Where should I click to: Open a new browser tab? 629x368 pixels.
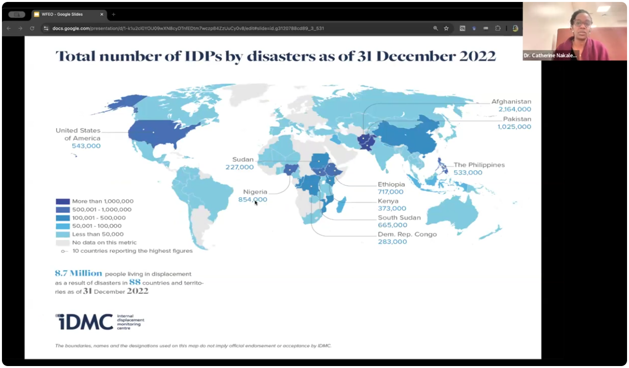tap(114, 15)
